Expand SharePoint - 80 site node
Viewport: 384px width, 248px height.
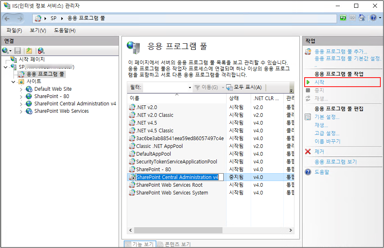[21, 96]
